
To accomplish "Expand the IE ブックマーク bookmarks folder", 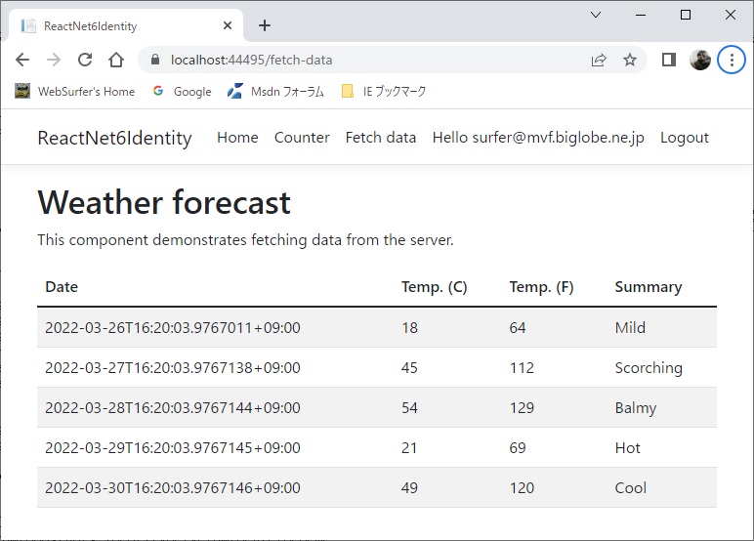I will 384,92.
